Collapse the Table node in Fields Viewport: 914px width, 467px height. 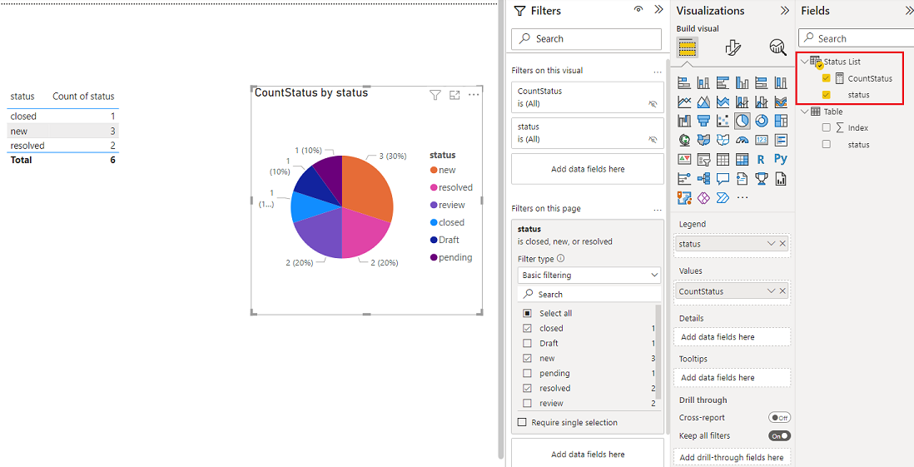(805, 112)
